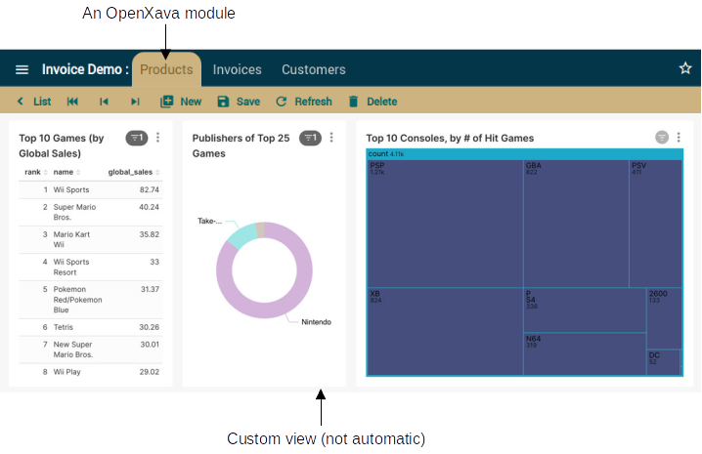Click the New record icon
Image resolution: width=702 pixels, height=454 pixels.
point(166,102)
